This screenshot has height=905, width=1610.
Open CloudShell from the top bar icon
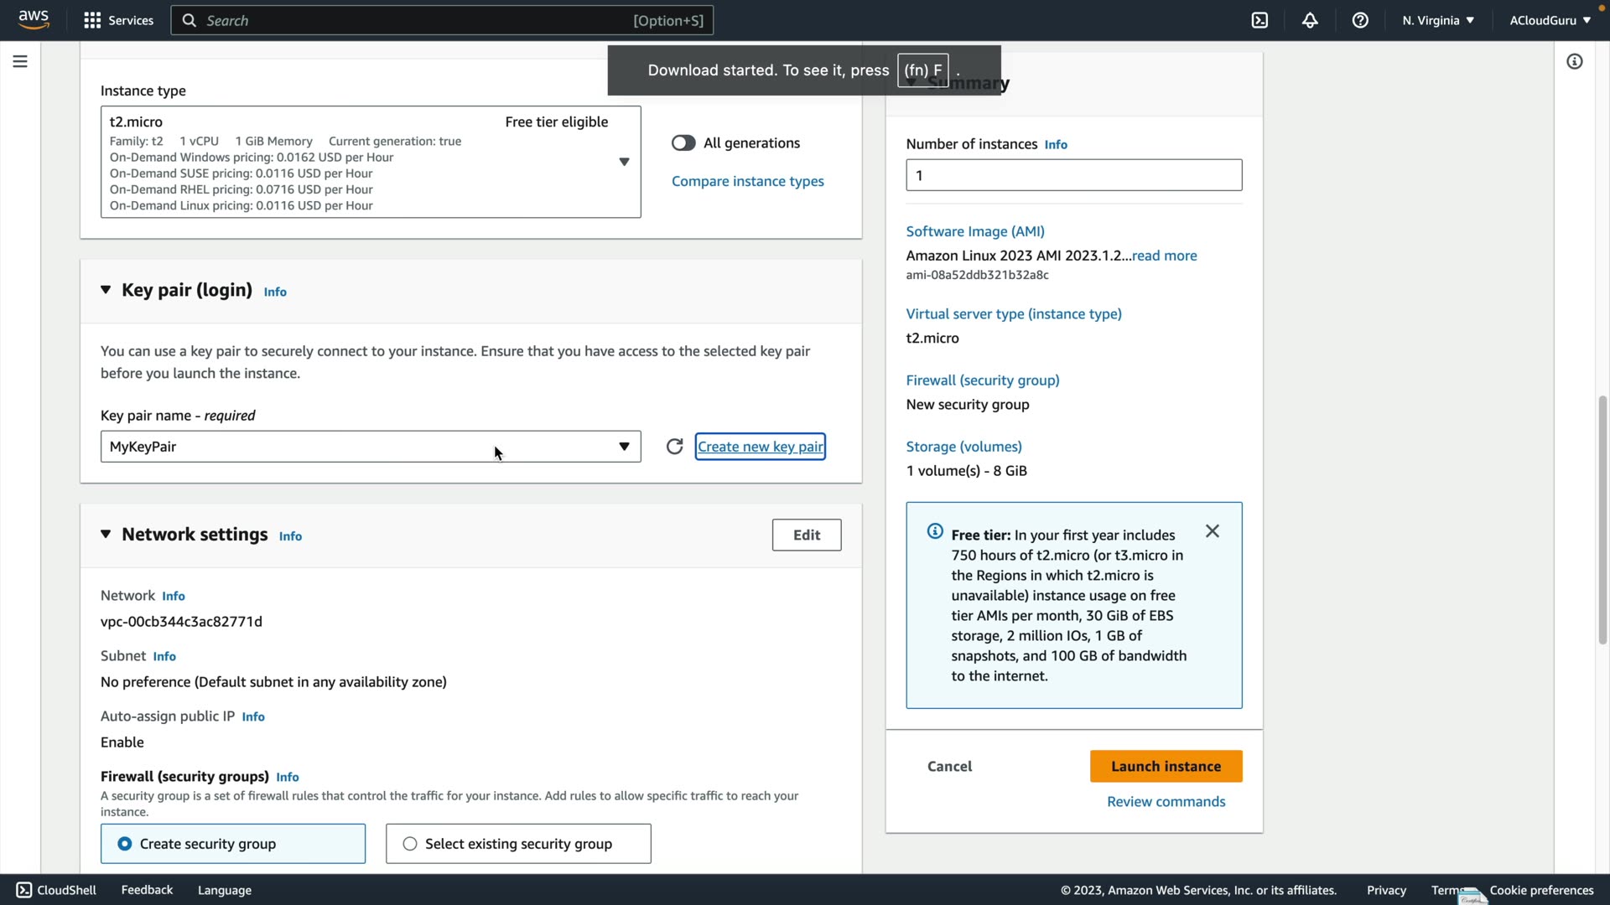pyautogui.click(x=1259, y=20)
